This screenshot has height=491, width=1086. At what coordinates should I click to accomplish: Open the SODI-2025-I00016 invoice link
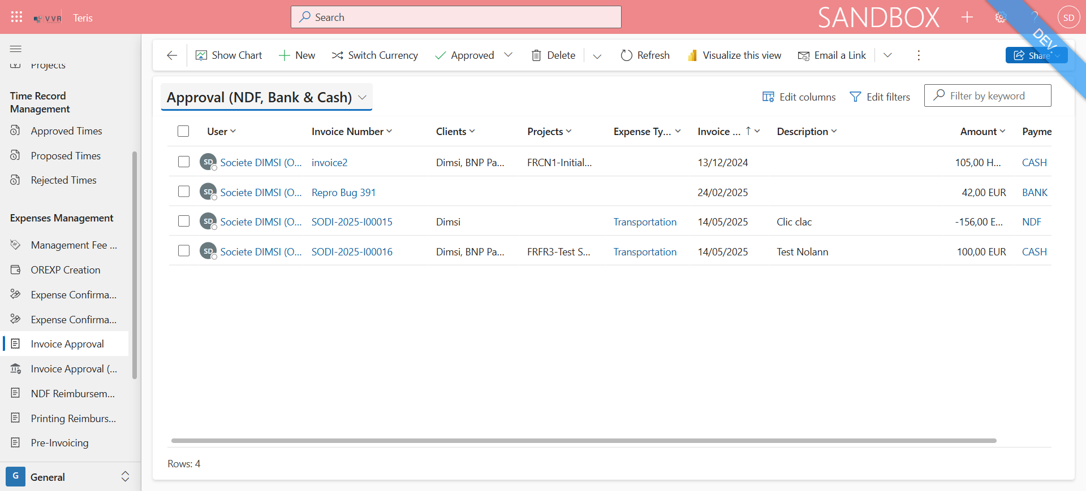click(352, 252)
